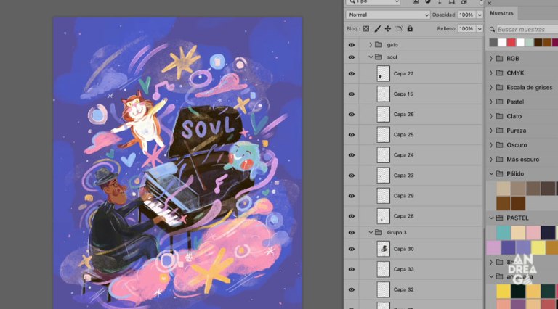Hide the gato group
Screen dimensions: 558x309
tap(352, 45)
